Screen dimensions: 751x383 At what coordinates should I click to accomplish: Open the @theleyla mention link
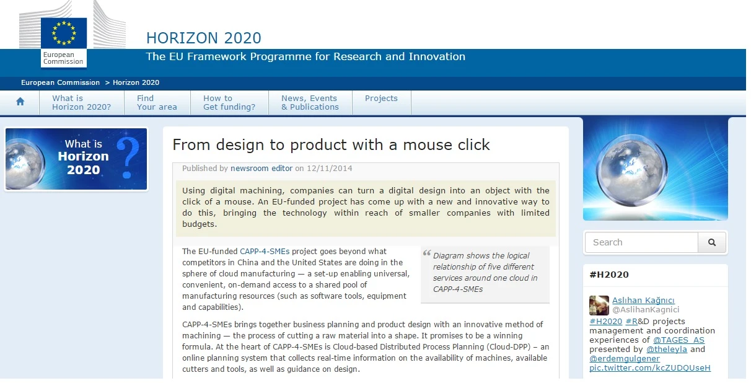pyautogui.click(x=667, y=350)
